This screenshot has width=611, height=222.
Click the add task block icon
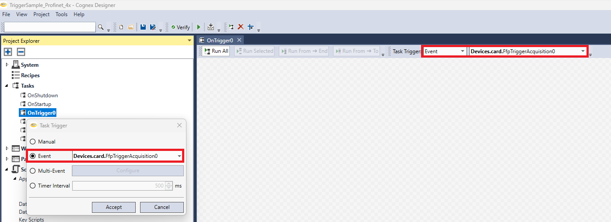click(231, 27)
